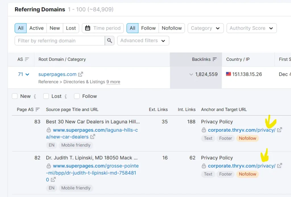Sort by the Backlinks column icon
This screenshot has width=291, height=197.
click(x=215, y=59)
